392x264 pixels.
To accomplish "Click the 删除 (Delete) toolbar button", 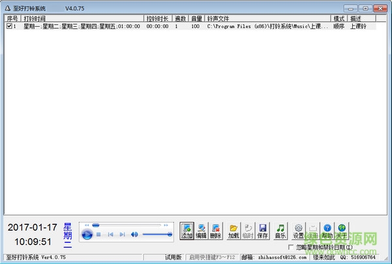I will (216, 231).
